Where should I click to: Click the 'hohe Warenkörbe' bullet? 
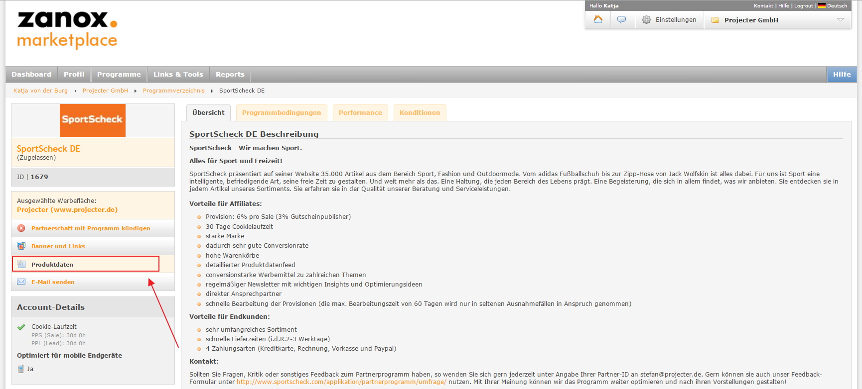[232, 256]
